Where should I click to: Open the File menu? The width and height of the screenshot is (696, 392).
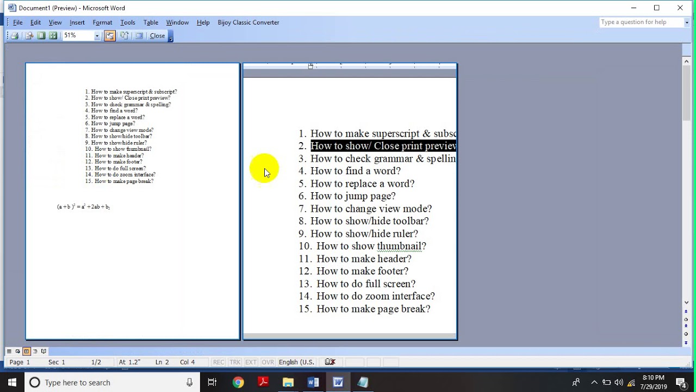pyautogui.click(x=18, y=22)
